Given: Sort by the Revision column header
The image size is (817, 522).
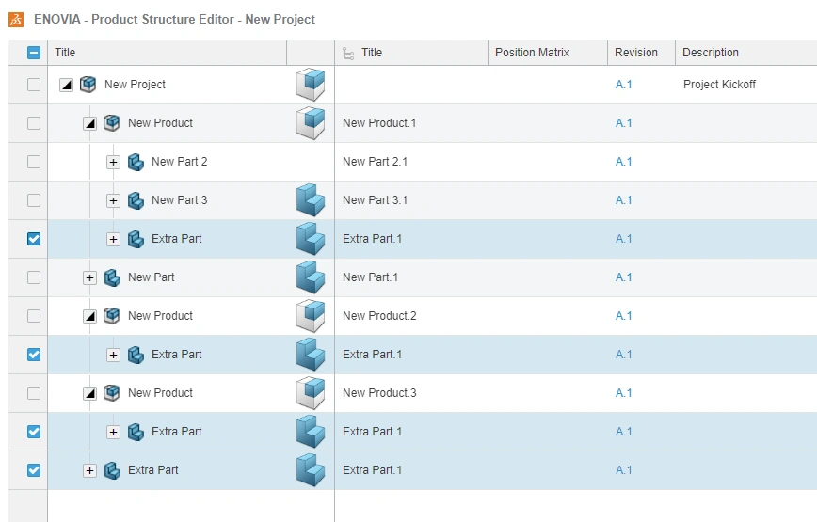Looking at the screenshot, I should point(636,53).
